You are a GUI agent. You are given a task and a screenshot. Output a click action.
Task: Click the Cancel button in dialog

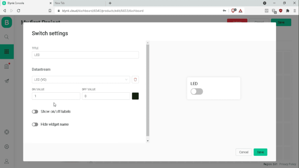pyautogui.click(x=244, y=152)
